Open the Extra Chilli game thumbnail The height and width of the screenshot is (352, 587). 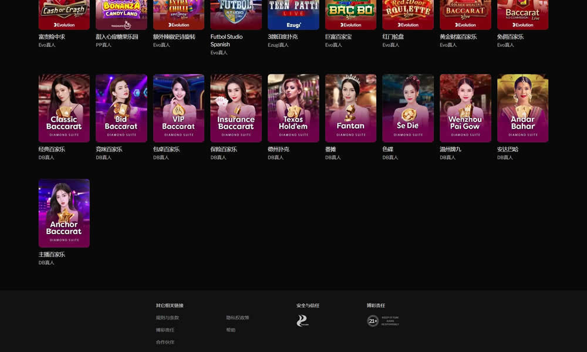(178, 15)
